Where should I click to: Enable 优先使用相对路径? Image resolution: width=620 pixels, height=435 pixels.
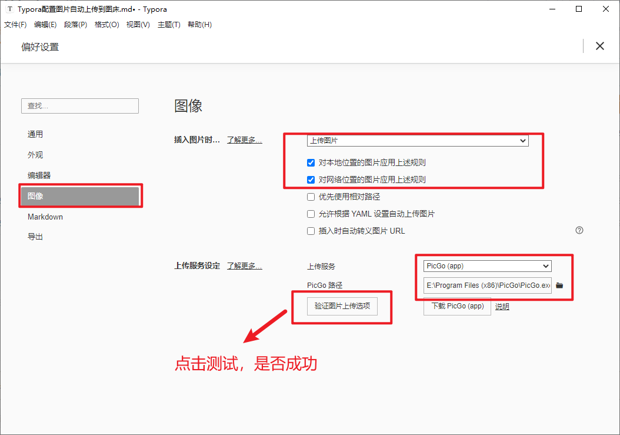click(311, 197)
